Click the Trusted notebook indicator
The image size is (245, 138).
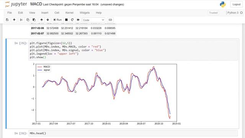213,13
